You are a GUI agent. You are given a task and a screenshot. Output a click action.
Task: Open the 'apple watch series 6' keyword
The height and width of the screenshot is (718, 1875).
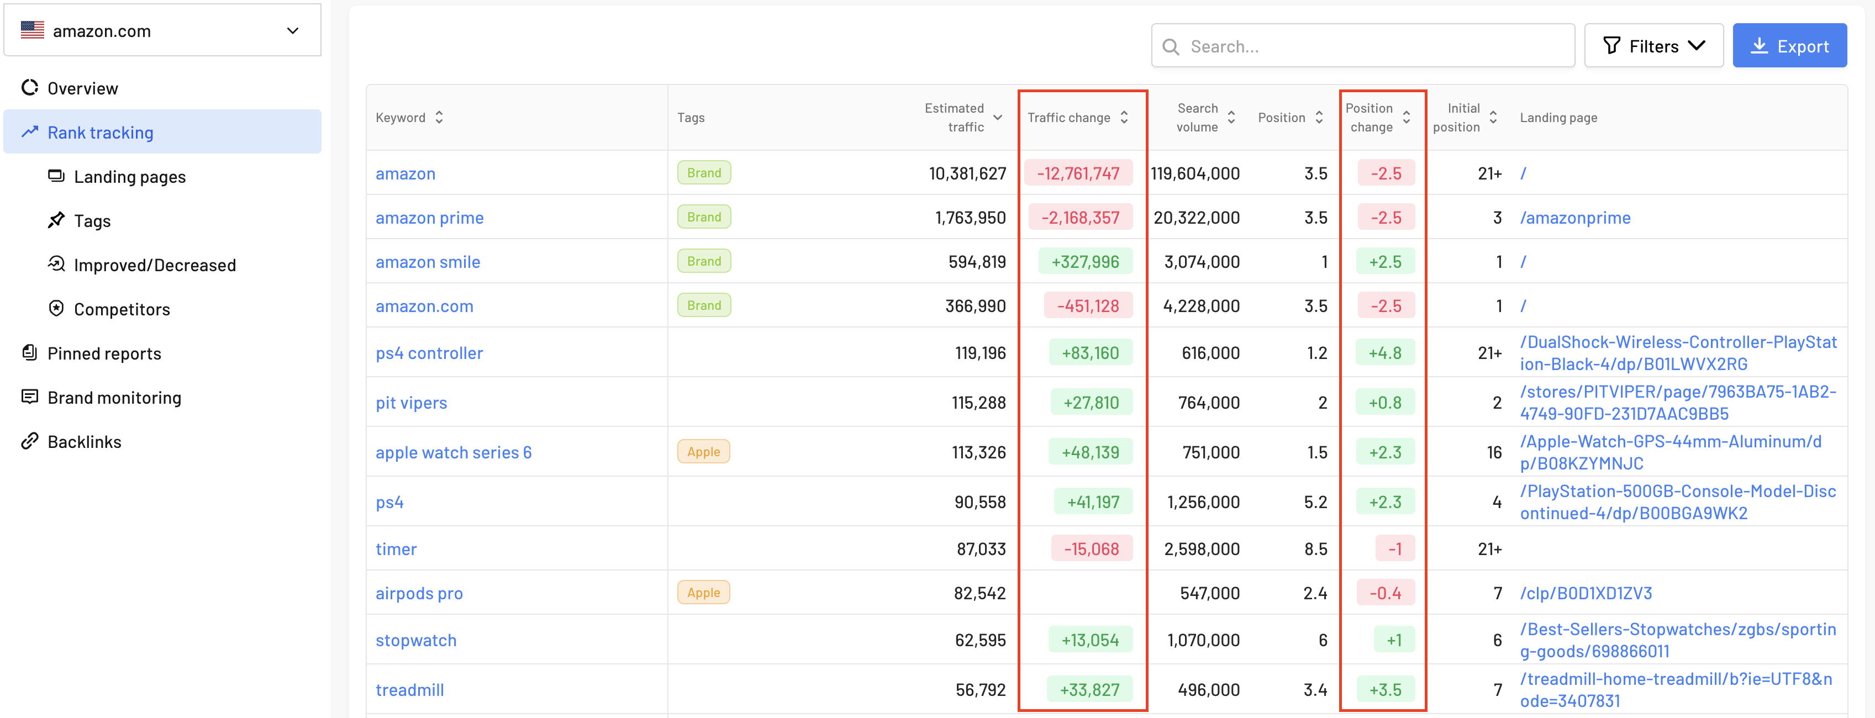point(454,452)
